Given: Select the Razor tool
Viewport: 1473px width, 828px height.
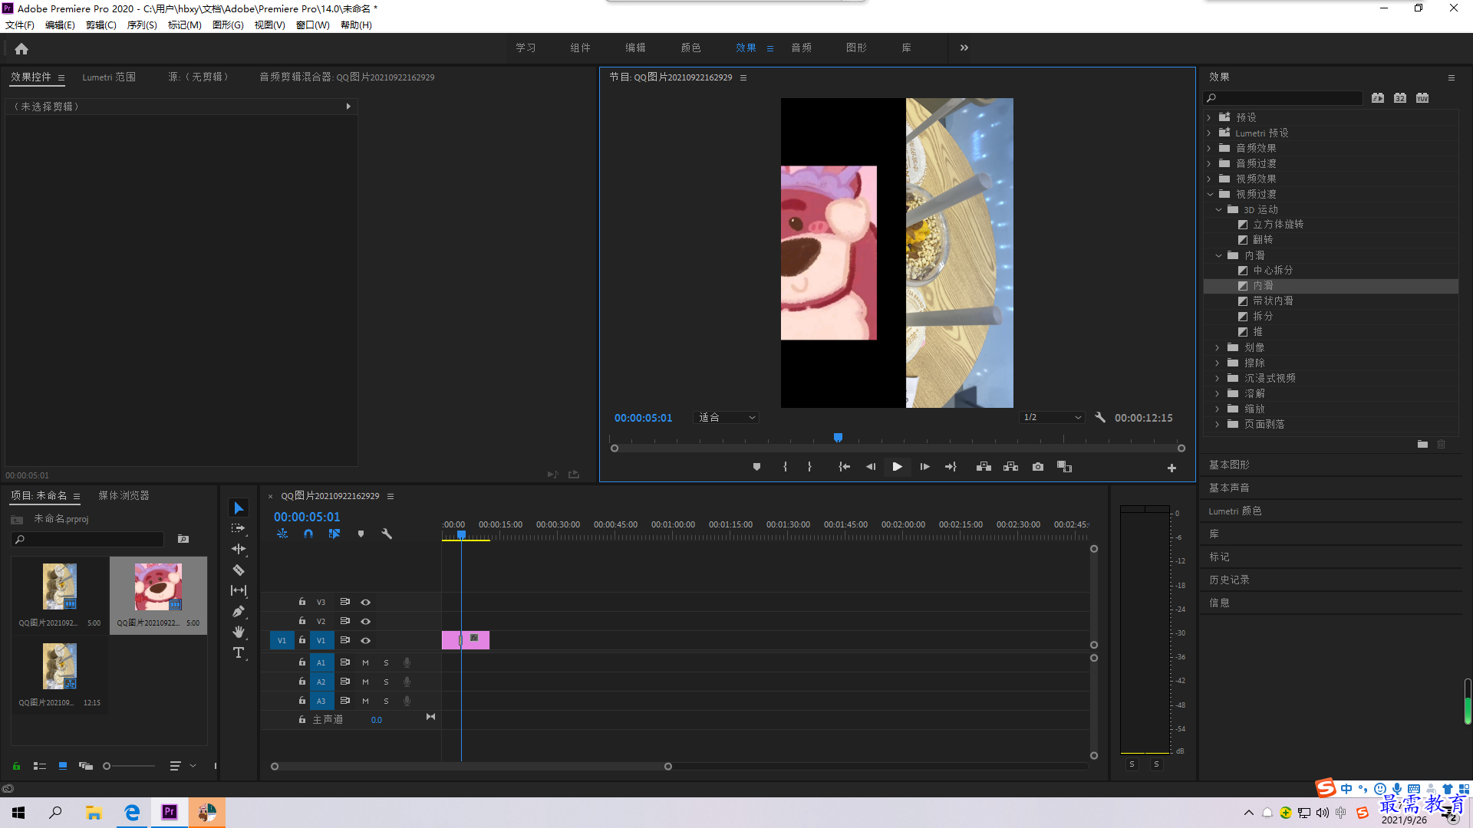Looking at the screenshot, I should point(239,570).
